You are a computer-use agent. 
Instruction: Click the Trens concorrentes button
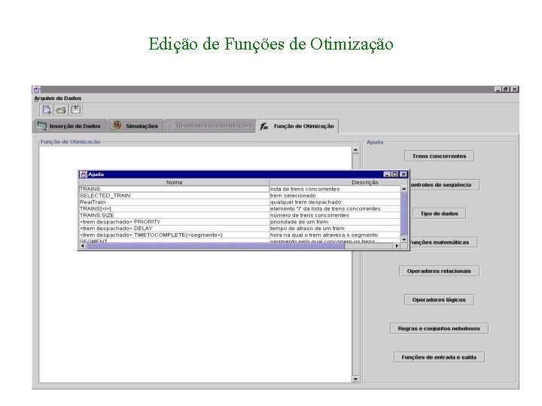tap(439, 156)
